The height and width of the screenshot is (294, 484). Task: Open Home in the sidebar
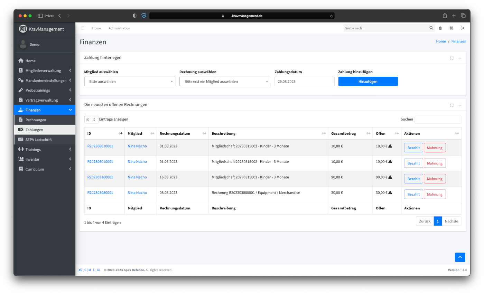coord(45,61)
